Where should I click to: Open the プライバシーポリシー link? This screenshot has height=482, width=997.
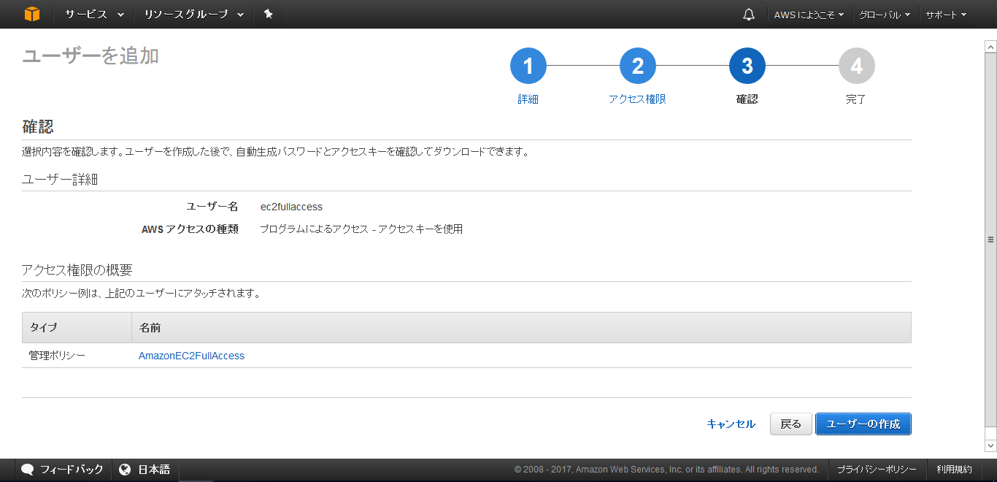[x=877, y=470]
